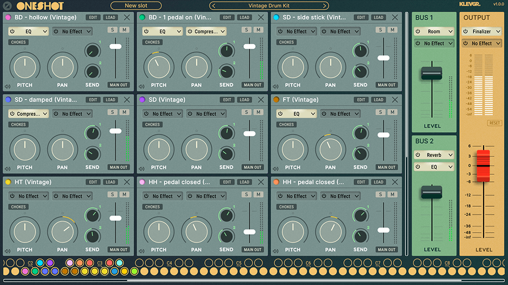
Task: Toggle the Finalizer power icon in Output
Action: pos(466,31)
